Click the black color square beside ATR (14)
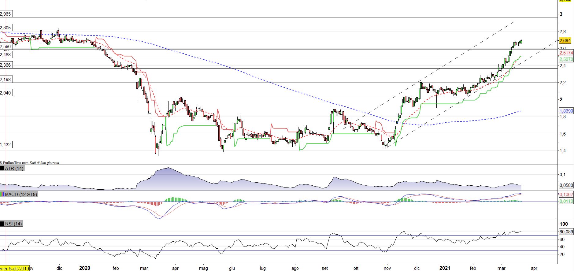This screenshot has height=271, width=574. point(2,169)
